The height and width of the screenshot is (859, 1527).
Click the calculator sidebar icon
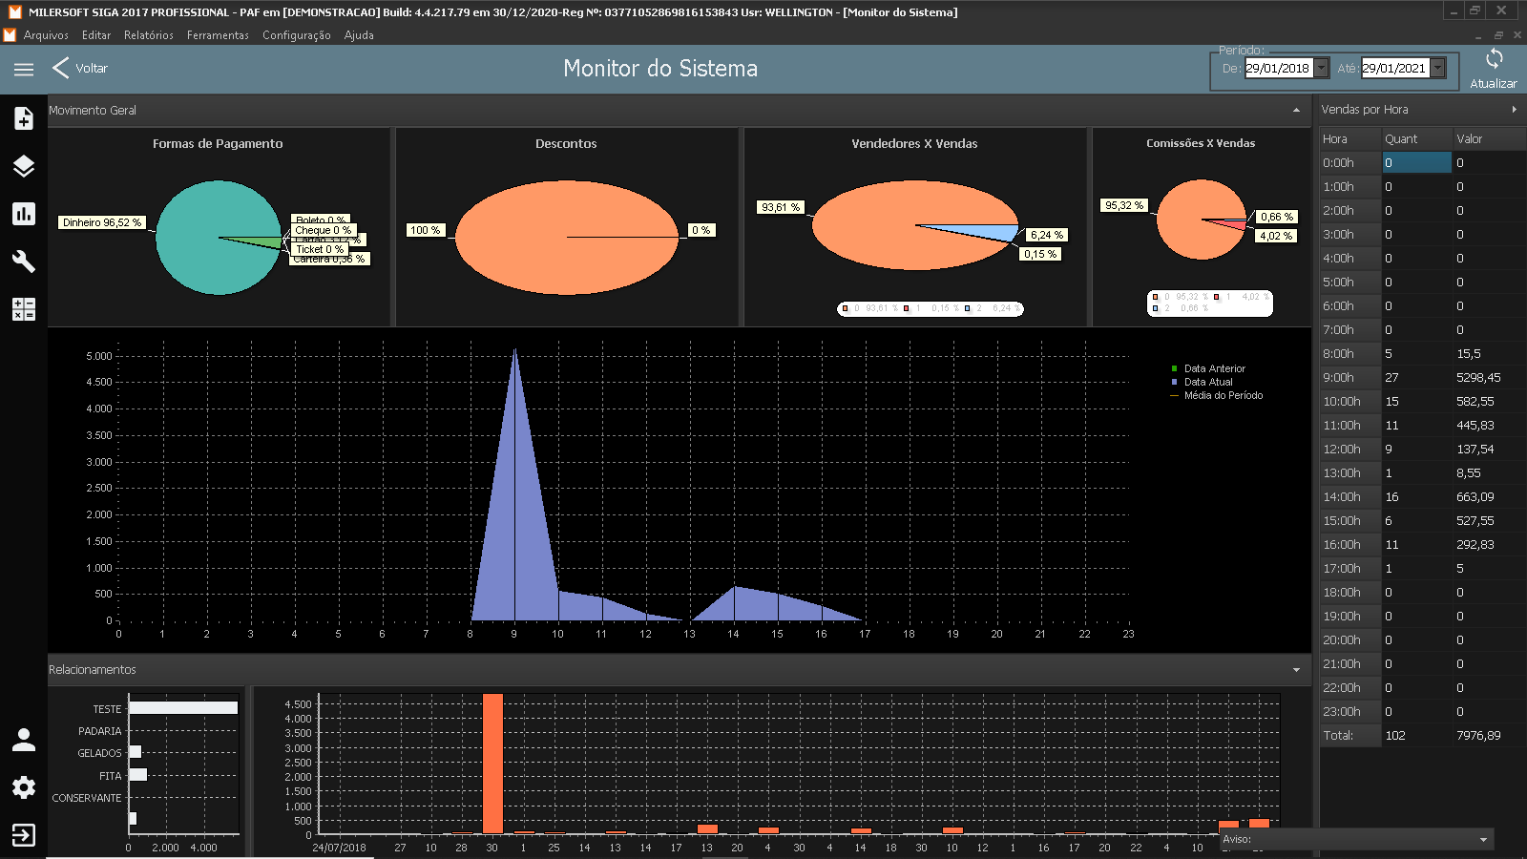pos(24,309)
